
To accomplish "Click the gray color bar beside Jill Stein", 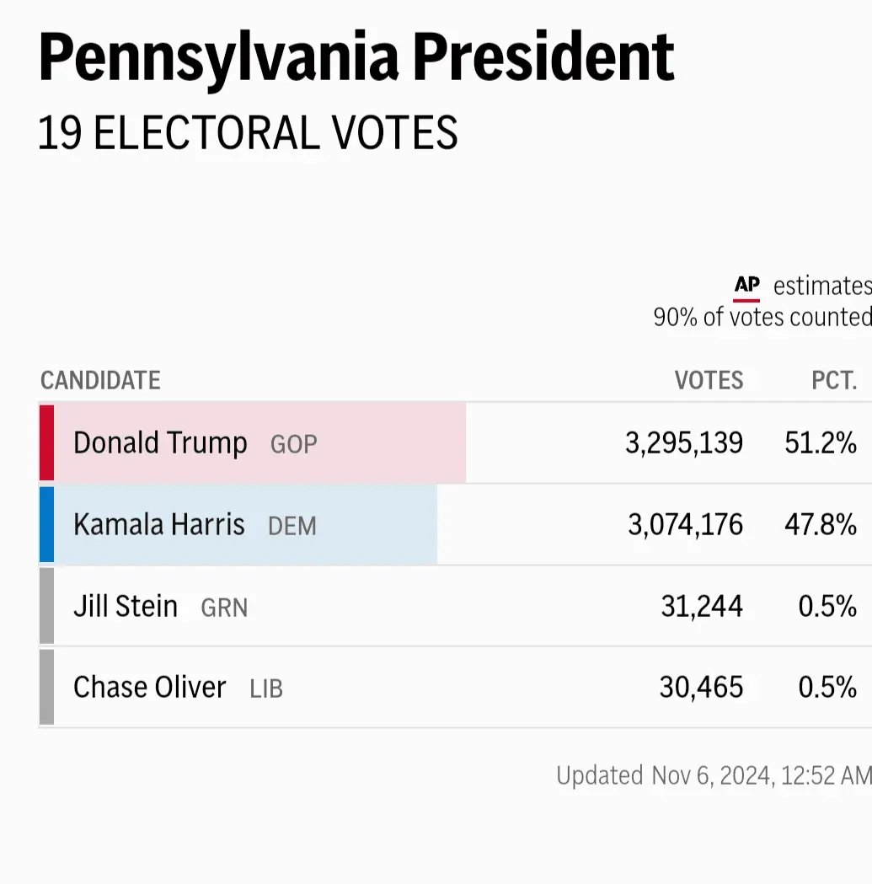I will (46, 606).
